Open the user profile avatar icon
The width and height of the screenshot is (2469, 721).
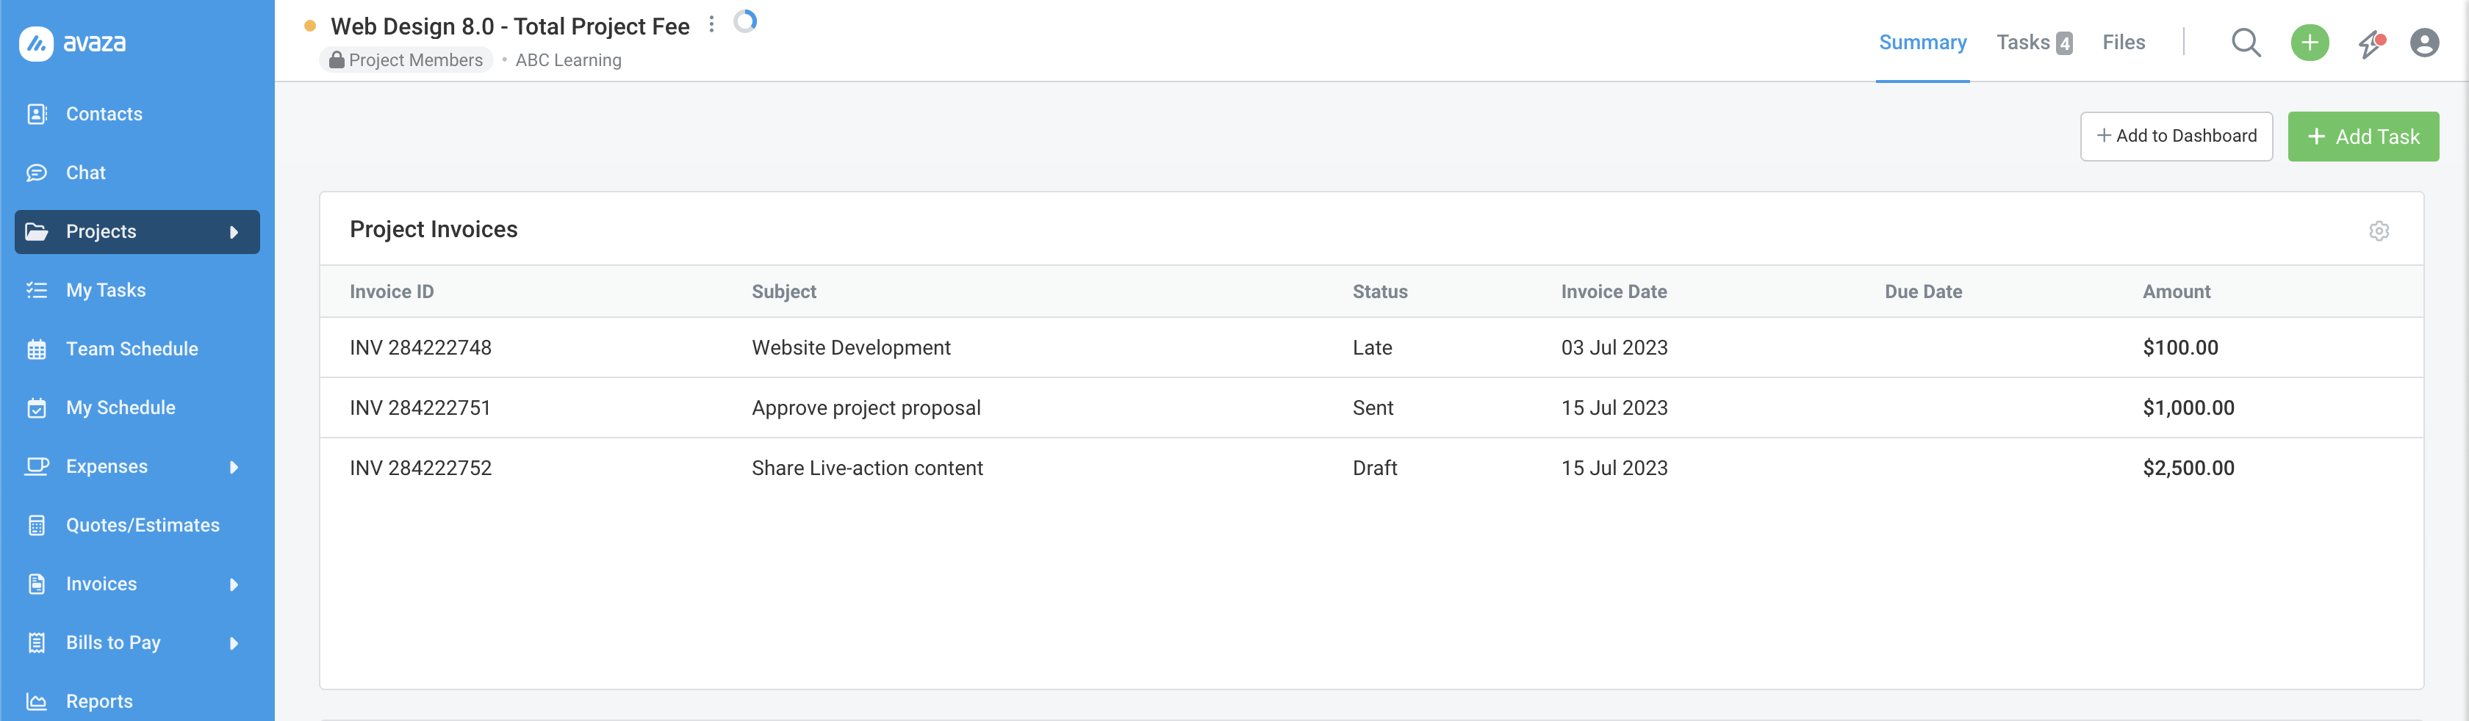click(x=2424, y=43)
